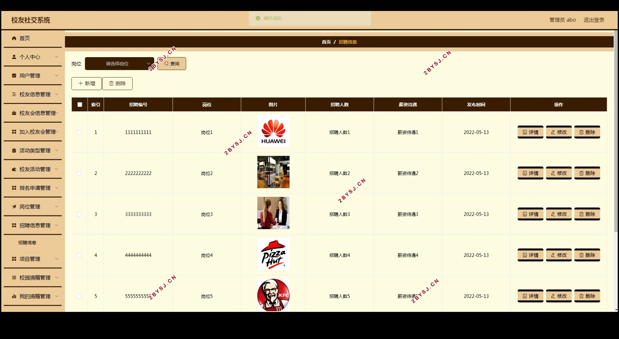Screen dimensions: 619x339
Task: Open the 招聘信息 submenu item
Action: coord(27,243)
